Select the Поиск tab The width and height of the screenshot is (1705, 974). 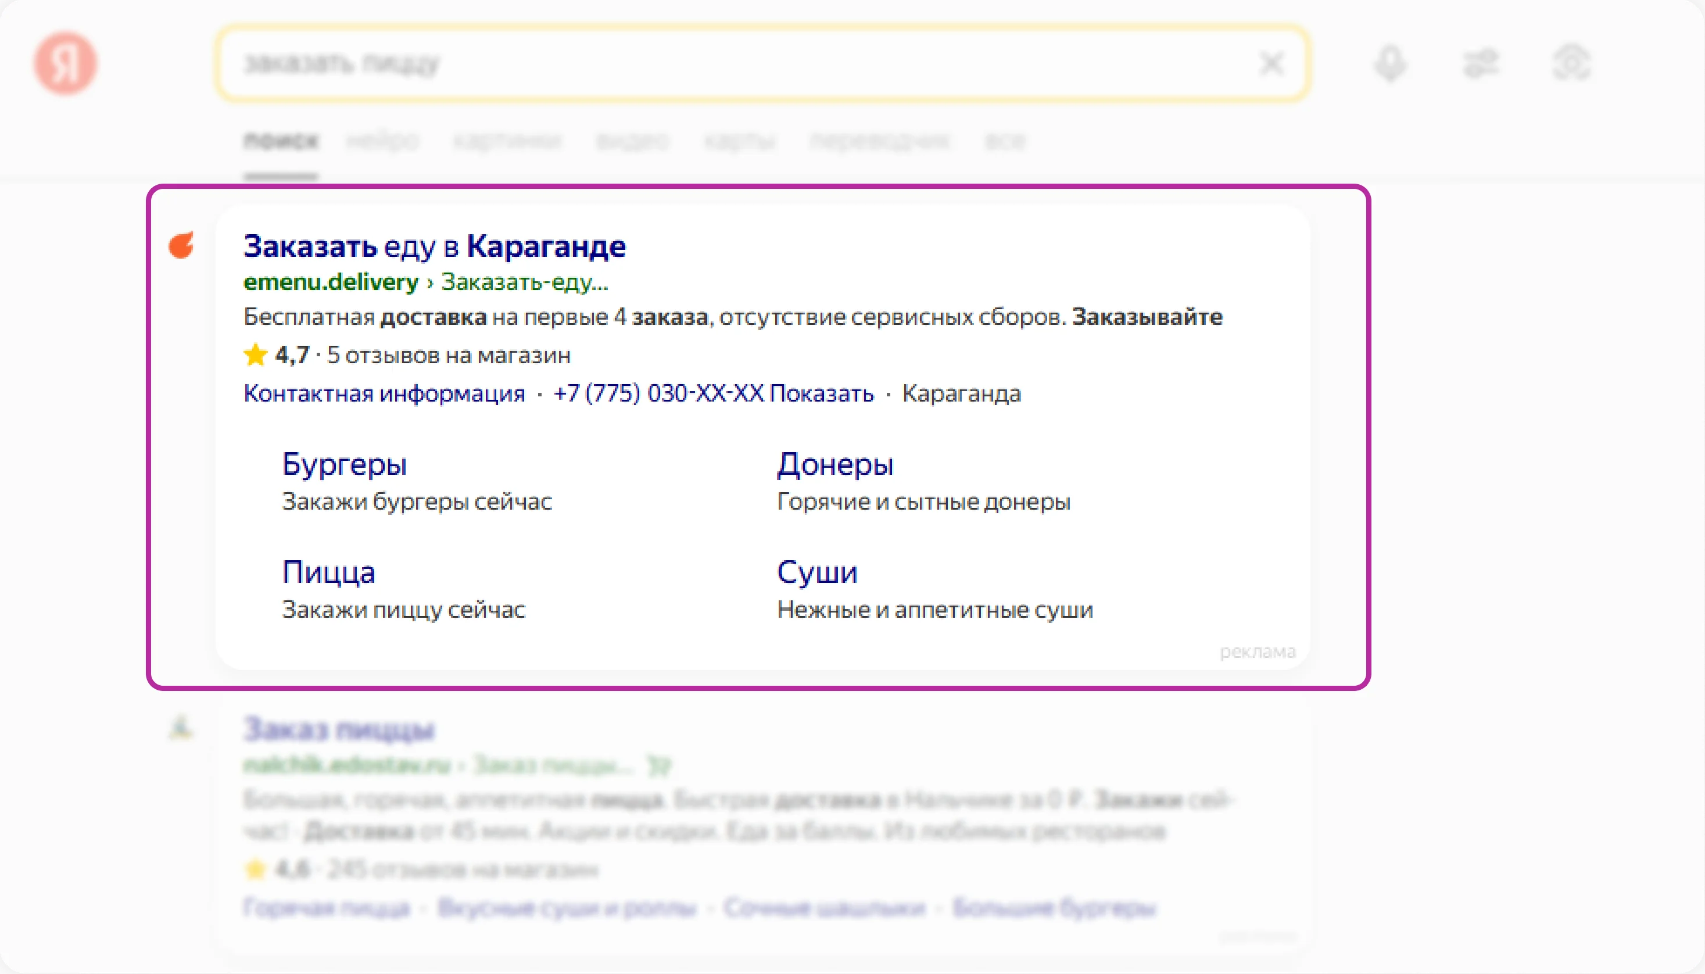(x=281, y=141)
